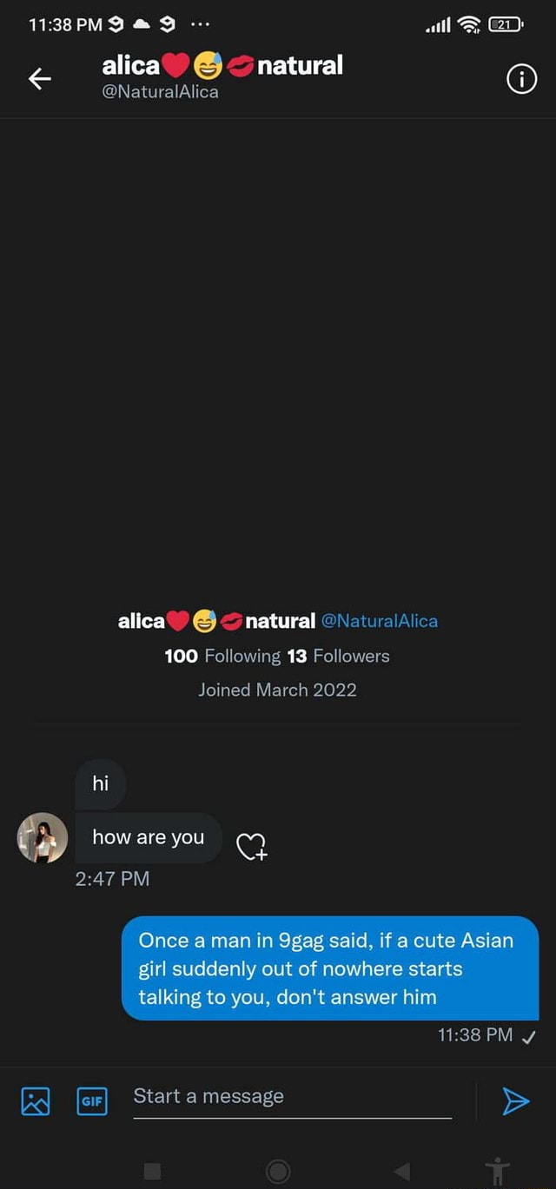Tap the cellular signal strength icon
Screen dimensions: 556x1189
pos(439,25)
